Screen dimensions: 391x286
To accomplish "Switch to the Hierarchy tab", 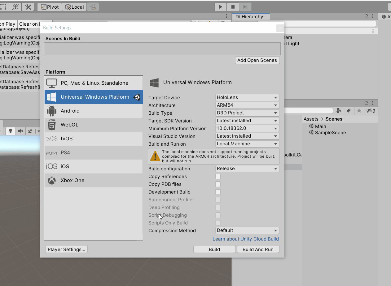I will 251,17.
